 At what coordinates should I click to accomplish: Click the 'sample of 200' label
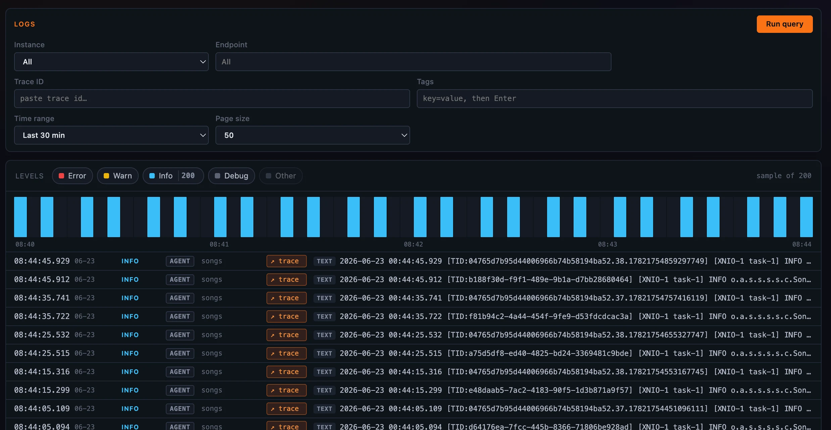(x=783, y=176)
